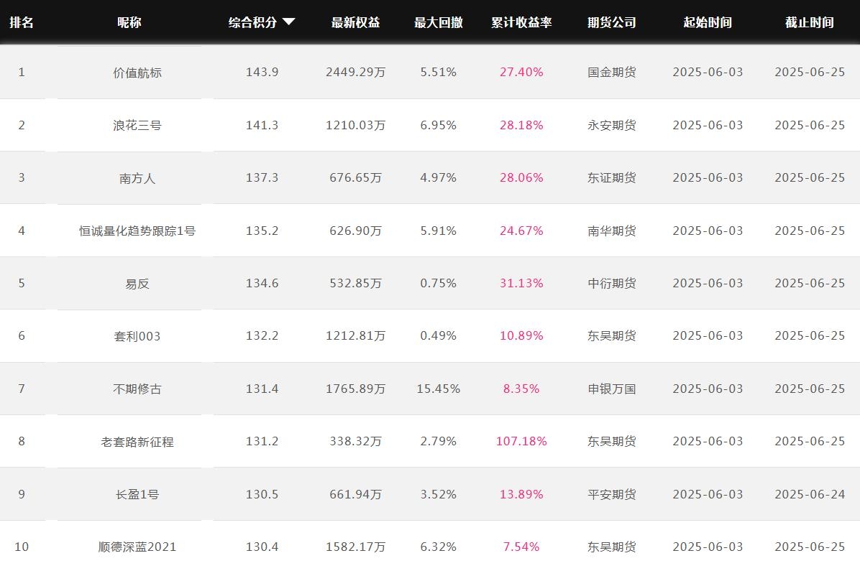Click the 累计收益率 column header
Screen dimensions: 860x571
point(521,22)
